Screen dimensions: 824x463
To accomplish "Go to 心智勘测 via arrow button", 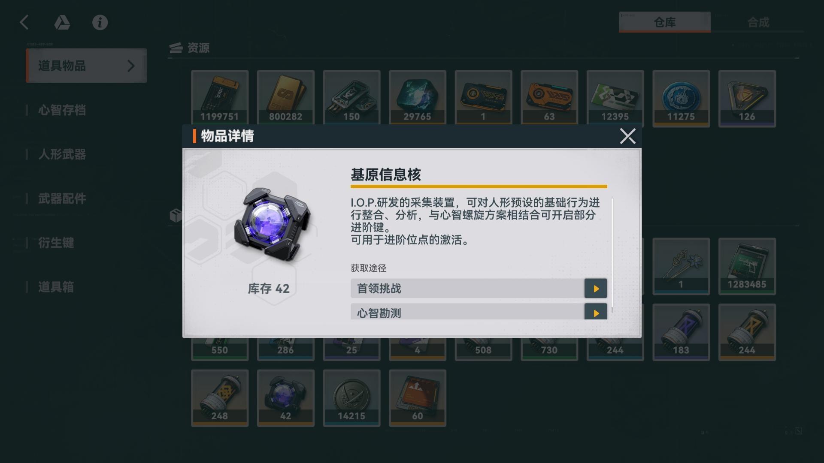I will pyautogui.click(x=596, y=312).
